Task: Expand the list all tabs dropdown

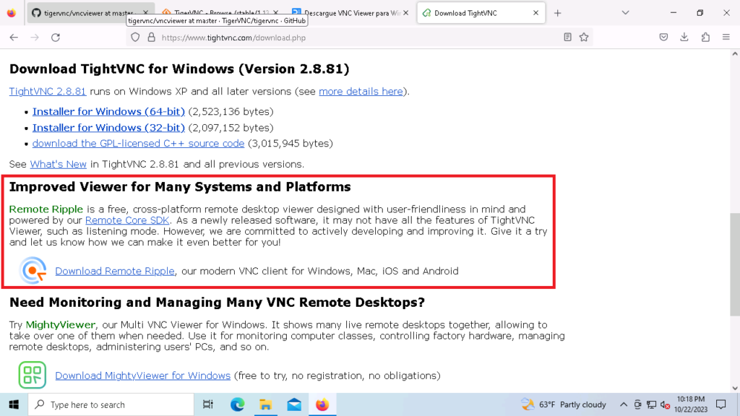Action: [x=625, y=13]
